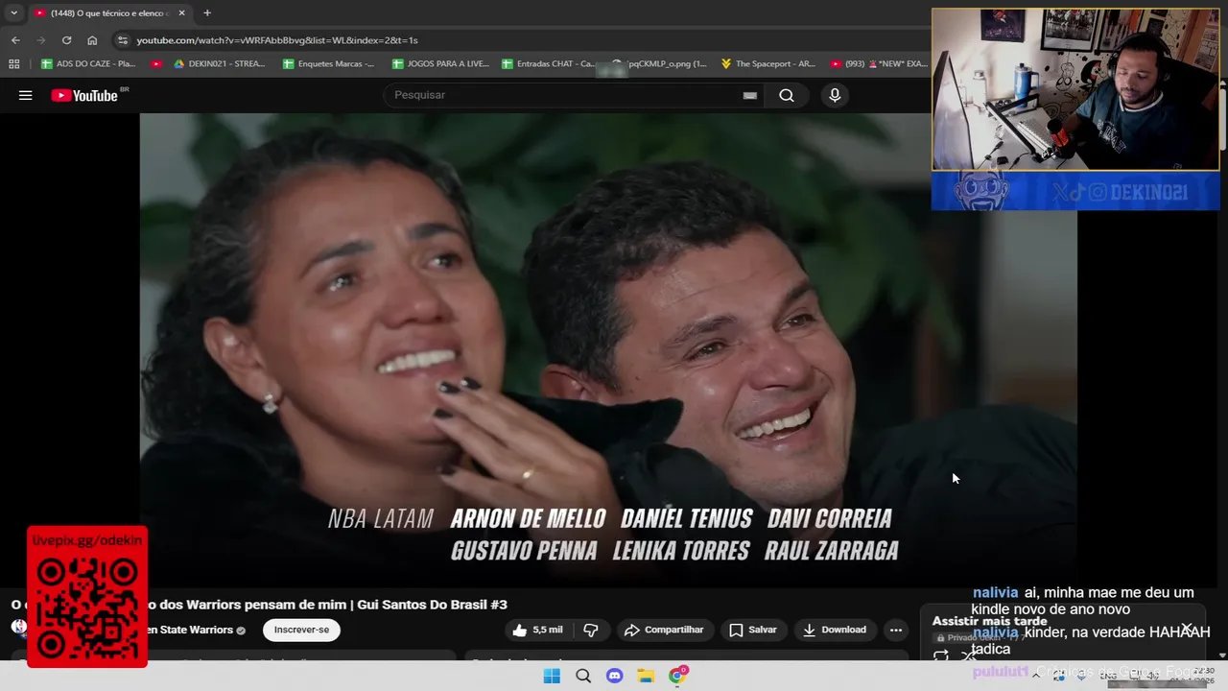The height and width of the screenshot is (691, 1228).
Task: Open the ADS DO CAZE bookmark
Action: pos(88,64)
